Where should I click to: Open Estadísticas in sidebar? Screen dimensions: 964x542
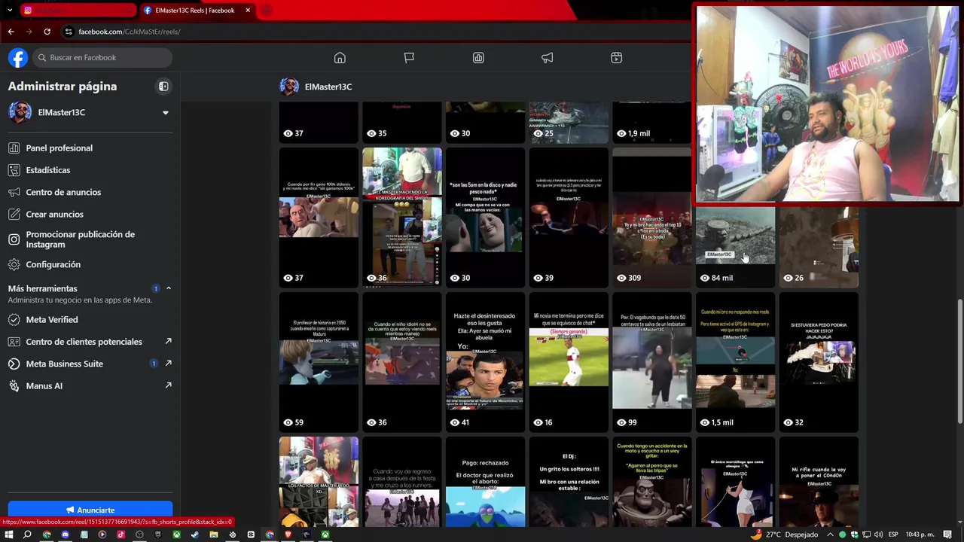click(x=90, y=170)
